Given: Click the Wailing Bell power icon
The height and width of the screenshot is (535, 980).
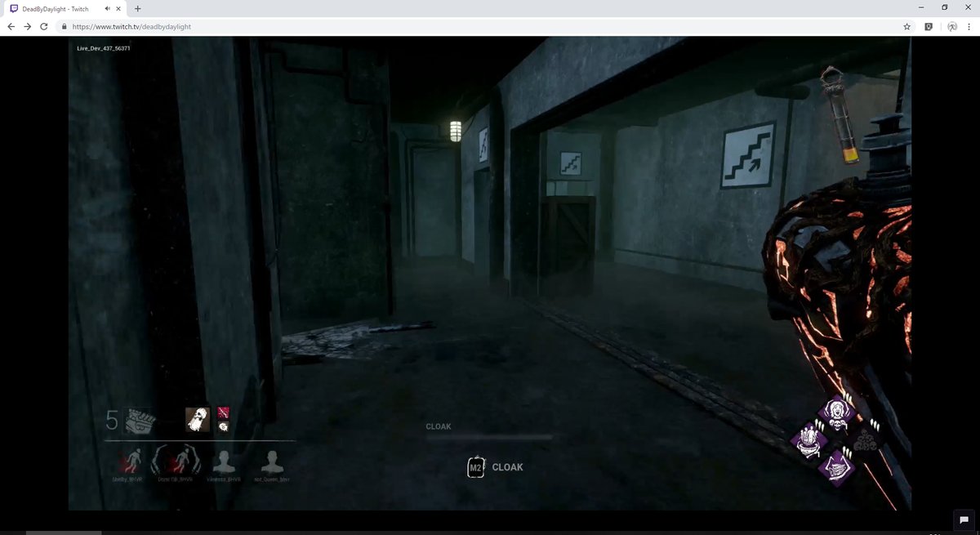Looking at the screenshot, I should pos(197,420).
